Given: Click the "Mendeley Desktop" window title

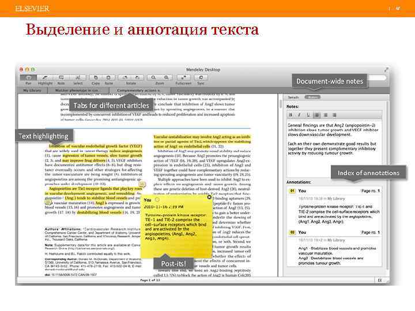Looking at the screenshot, I should coord(203,70).
